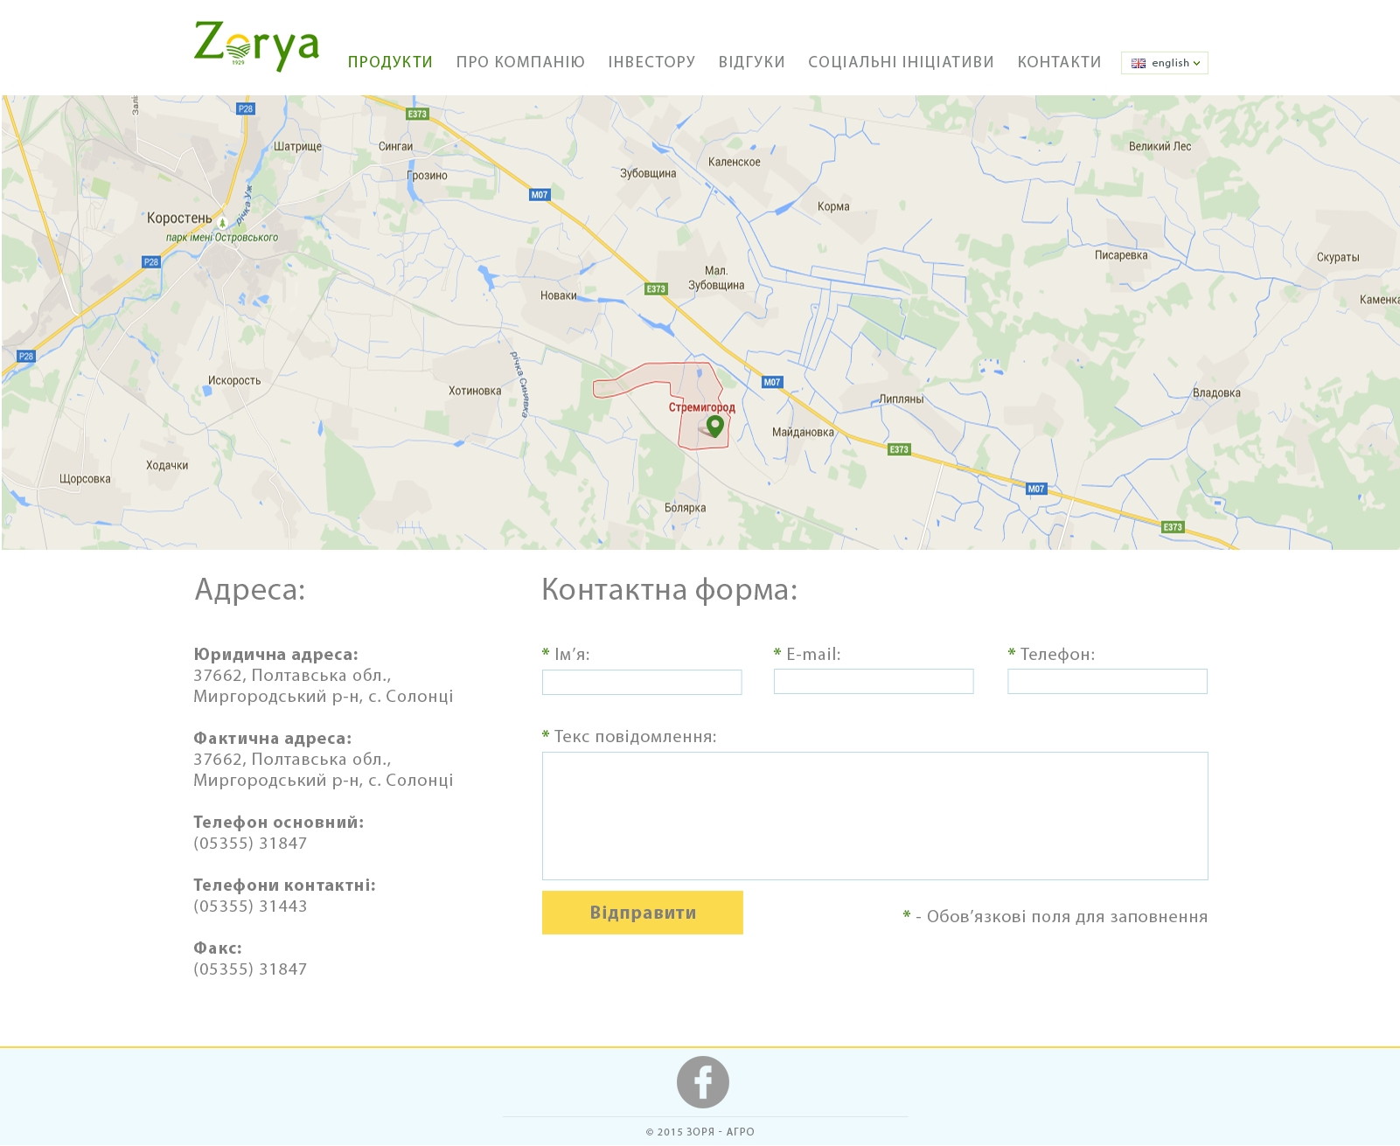Select Контакти in navigation
Image resolution: width=1400 pixels, height=1146 pixels.
point(1059,62)
